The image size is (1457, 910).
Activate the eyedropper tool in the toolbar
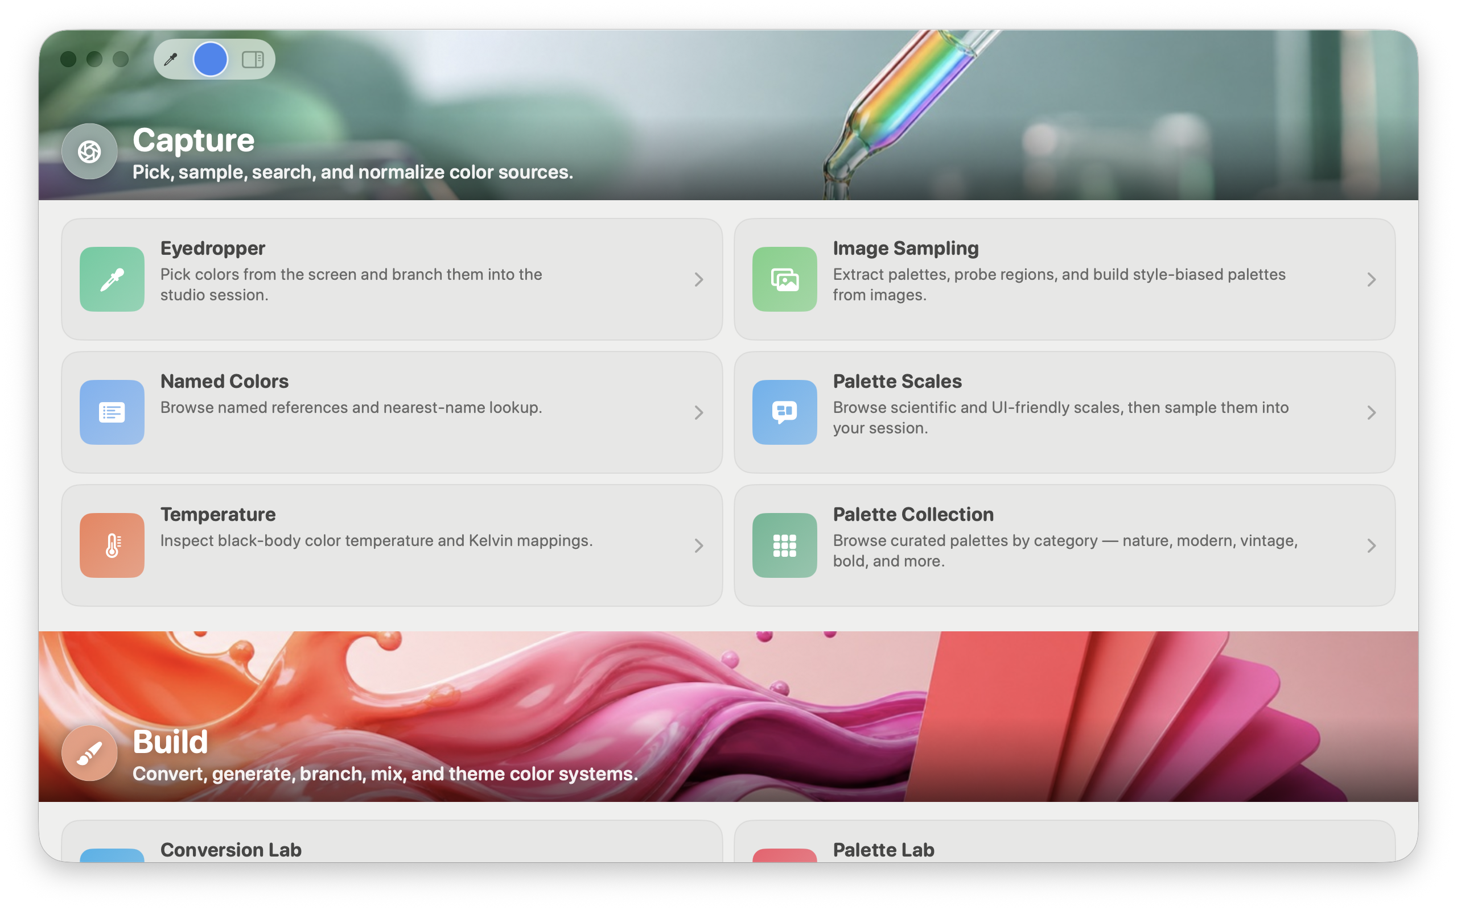(x=171, y=59)
